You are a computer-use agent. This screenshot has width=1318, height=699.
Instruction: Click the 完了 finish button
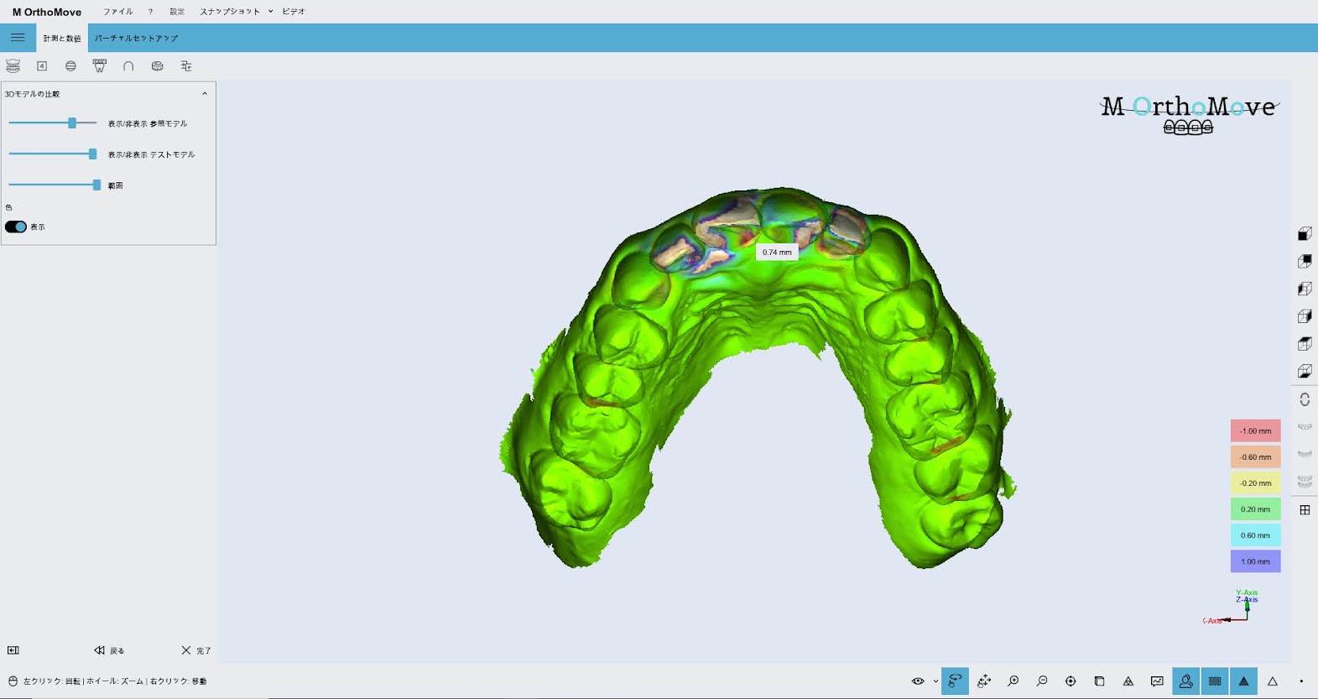(x=196, y=650)
